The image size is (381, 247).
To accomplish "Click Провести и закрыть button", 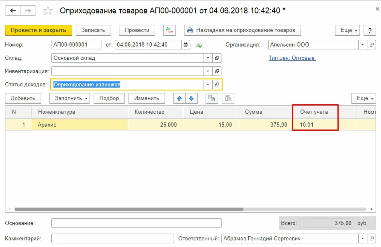I will pos(39,30).
